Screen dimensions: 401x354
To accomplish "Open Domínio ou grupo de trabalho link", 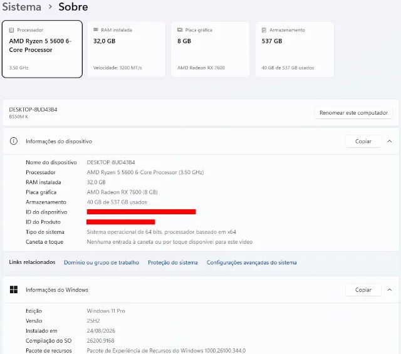I will pos(102,263).
